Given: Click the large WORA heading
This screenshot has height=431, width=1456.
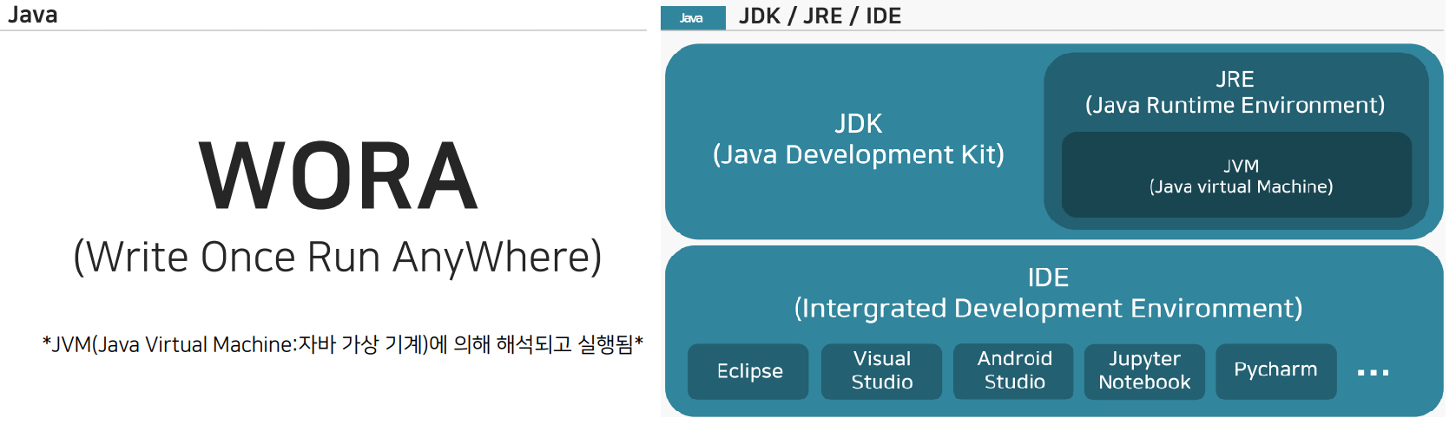Looking at the screenshot, I should click(x=339, y=176).
